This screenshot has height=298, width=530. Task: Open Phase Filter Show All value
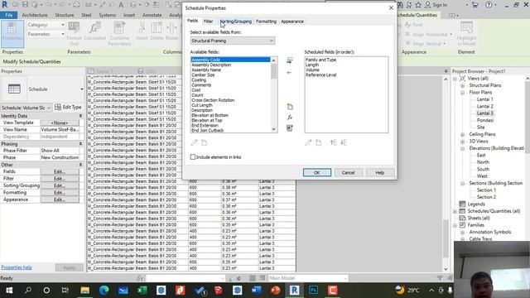click(x=60, y=151)
